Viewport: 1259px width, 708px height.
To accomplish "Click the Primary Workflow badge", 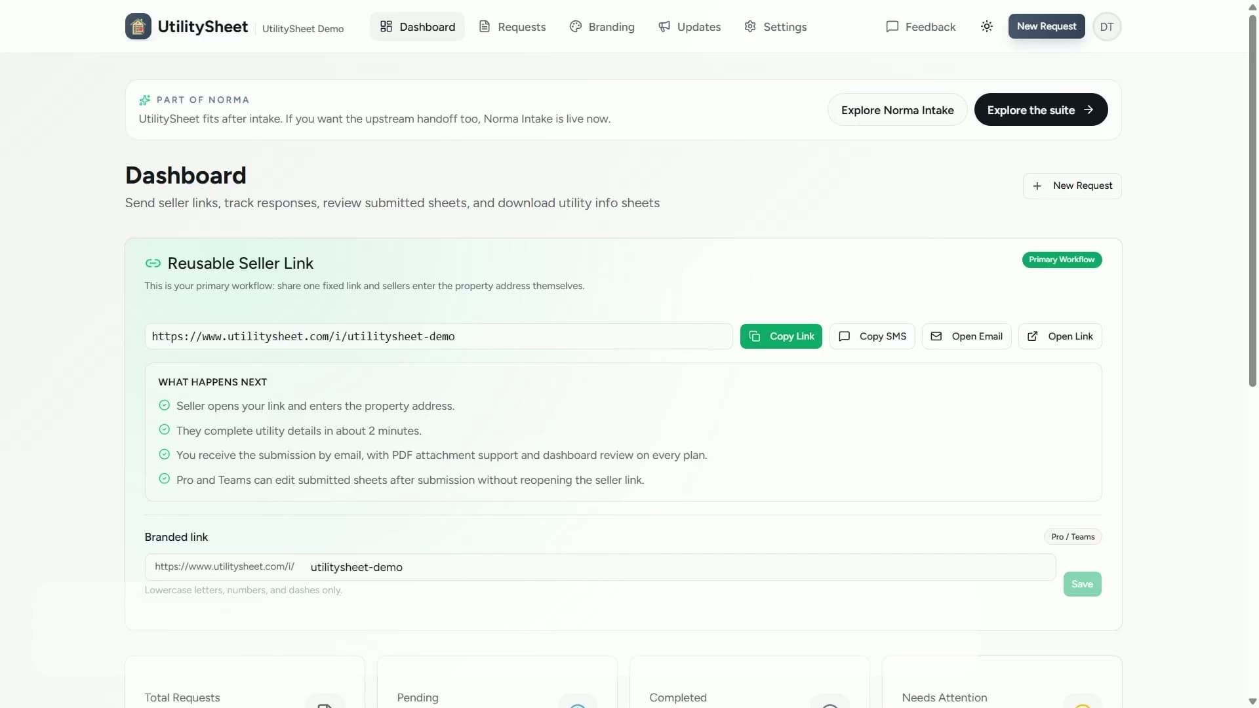I will [x=1062, y=260].
